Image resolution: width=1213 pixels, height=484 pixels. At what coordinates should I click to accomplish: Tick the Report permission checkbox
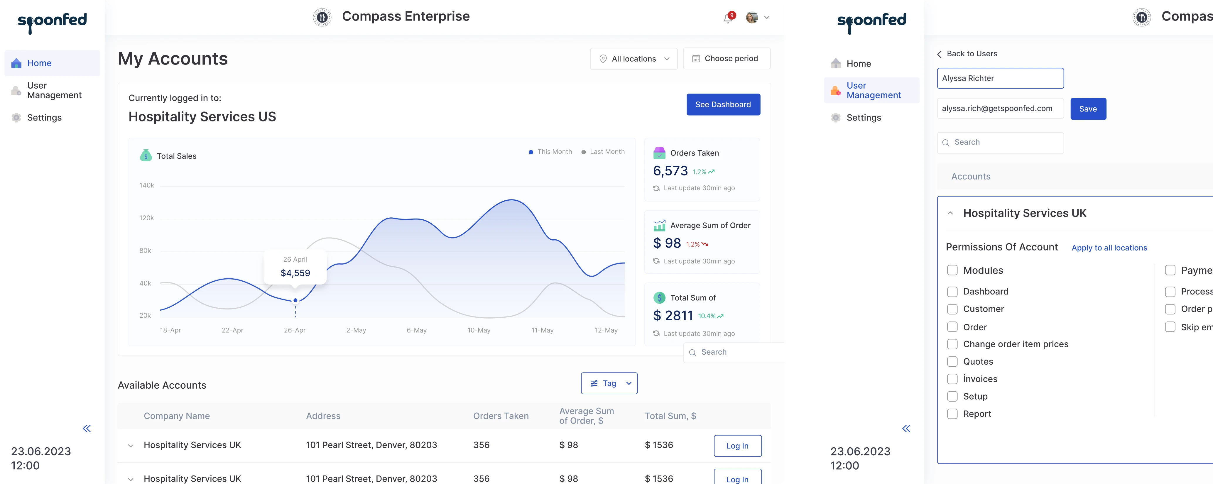tap(952, 414)
